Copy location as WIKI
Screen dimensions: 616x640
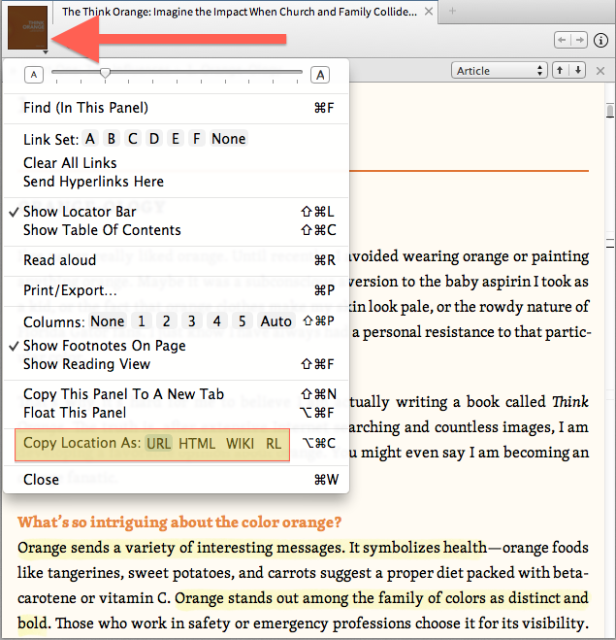point(241,443)
